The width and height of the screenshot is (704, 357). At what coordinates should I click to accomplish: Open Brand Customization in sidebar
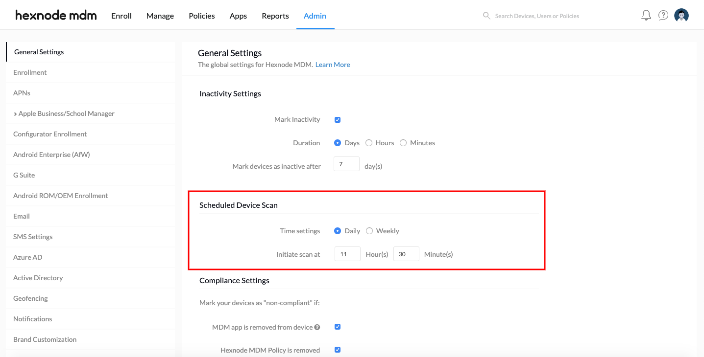(90, 339)
